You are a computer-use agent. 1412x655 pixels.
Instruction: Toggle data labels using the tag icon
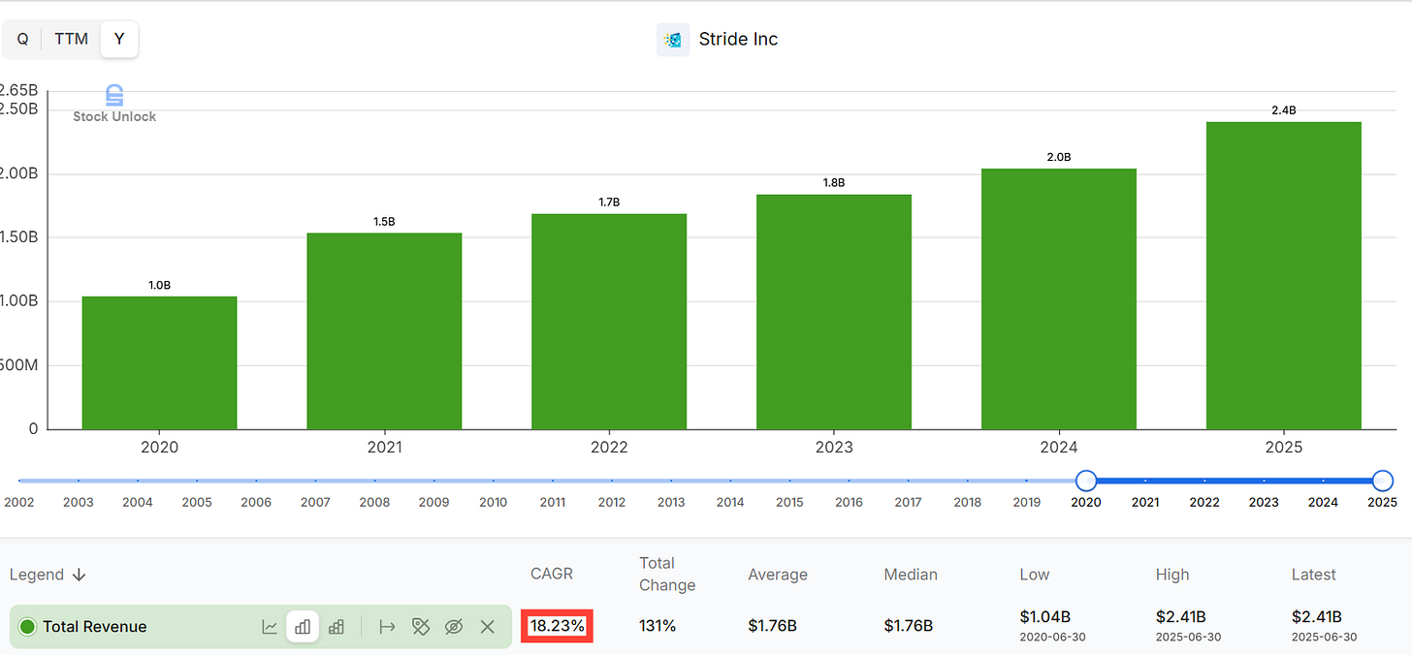pyautogui.click(x=421, y=627)
